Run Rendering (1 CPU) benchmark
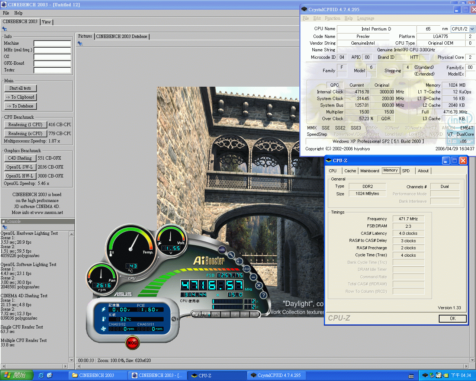This screenshot has height=381, width=476. [x=25, y=125]
